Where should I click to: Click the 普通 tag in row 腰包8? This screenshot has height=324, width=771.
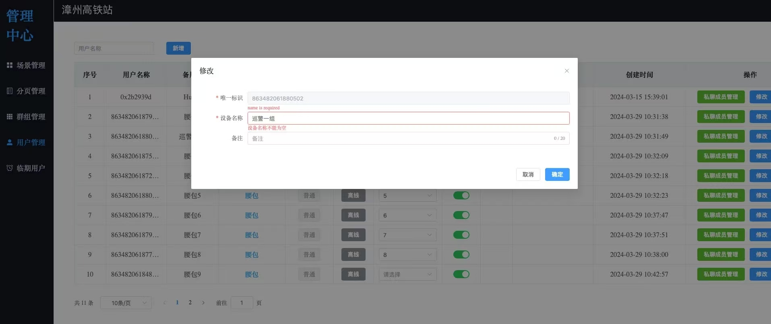[309, 254]
